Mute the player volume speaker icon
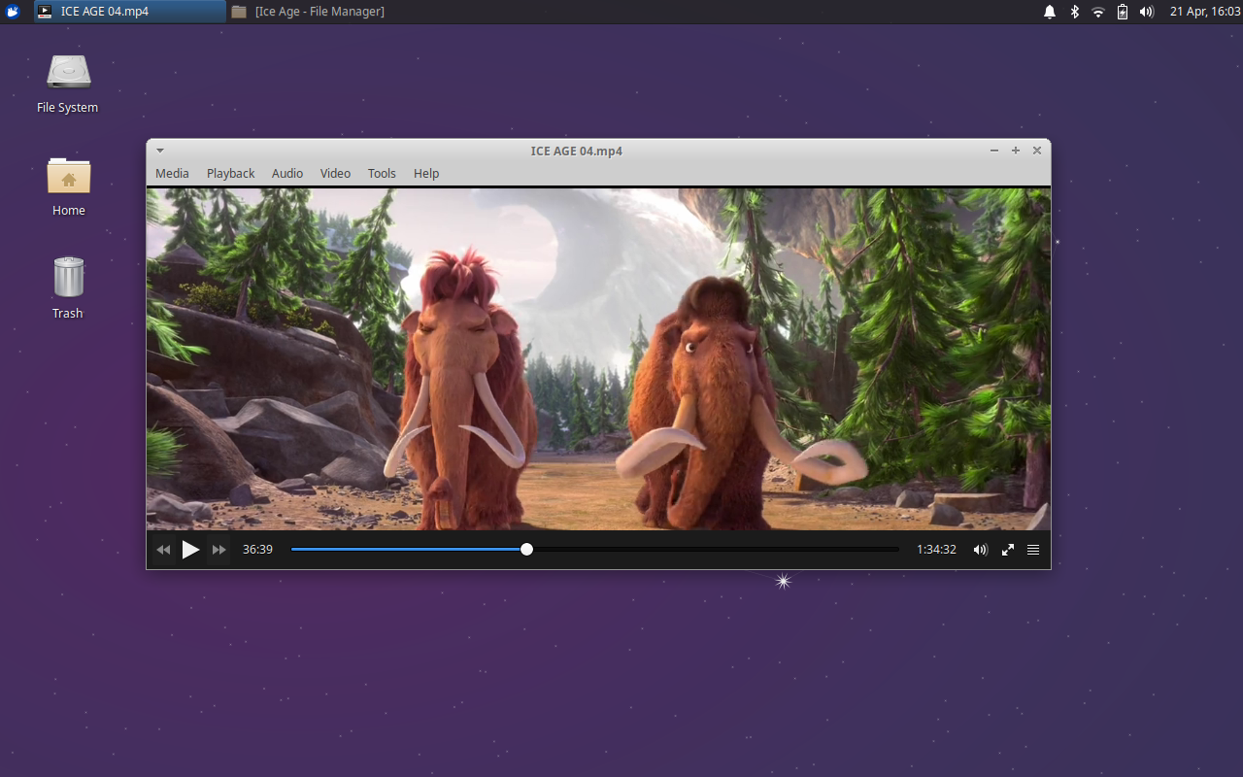This screenshot has height=777, width=1243. coord(981,550)
